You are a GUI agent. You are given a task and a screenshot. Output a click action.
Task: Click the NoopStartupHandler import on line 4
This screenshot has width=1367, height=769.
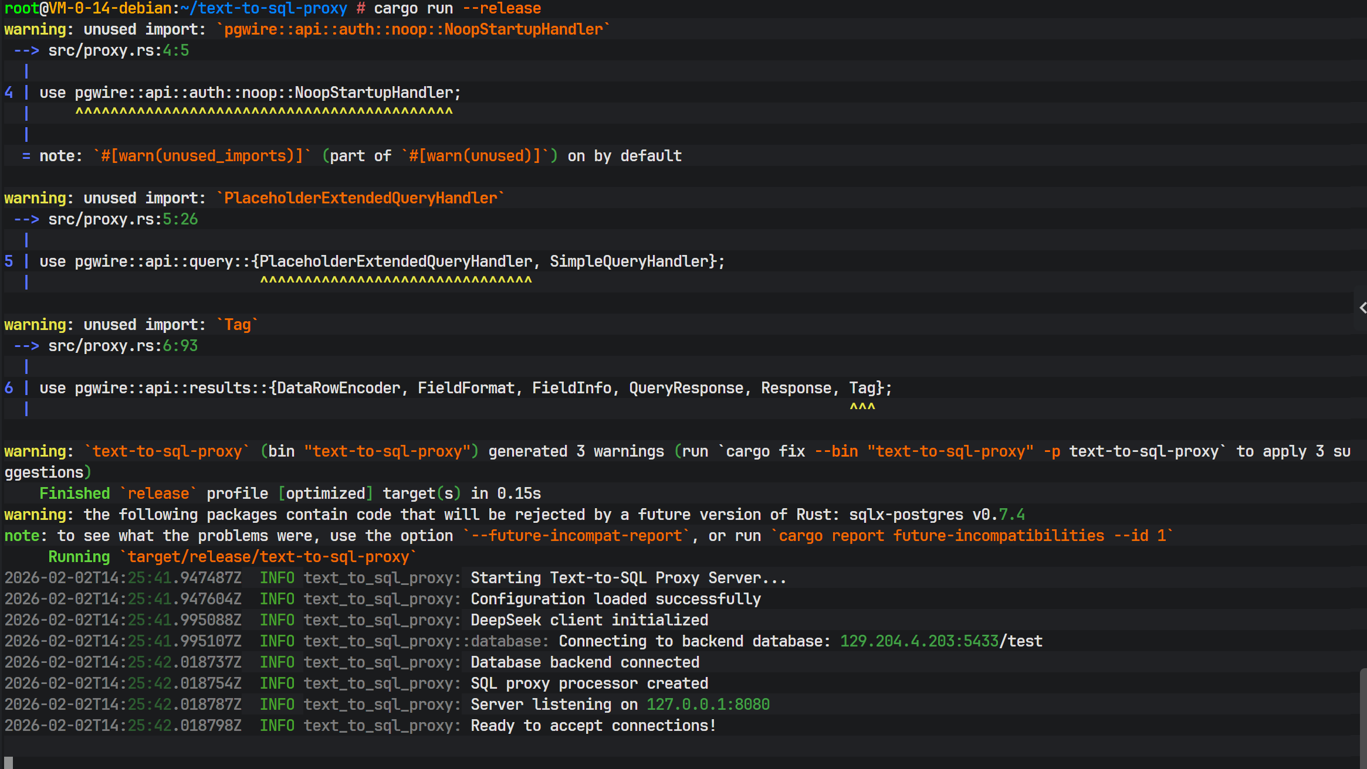[x=374, y=93]
